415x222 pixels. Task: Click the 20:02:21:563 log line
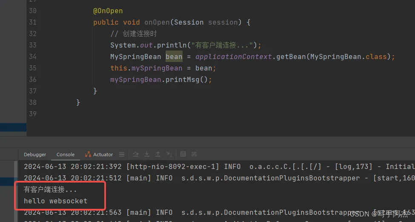click(219, 212)
